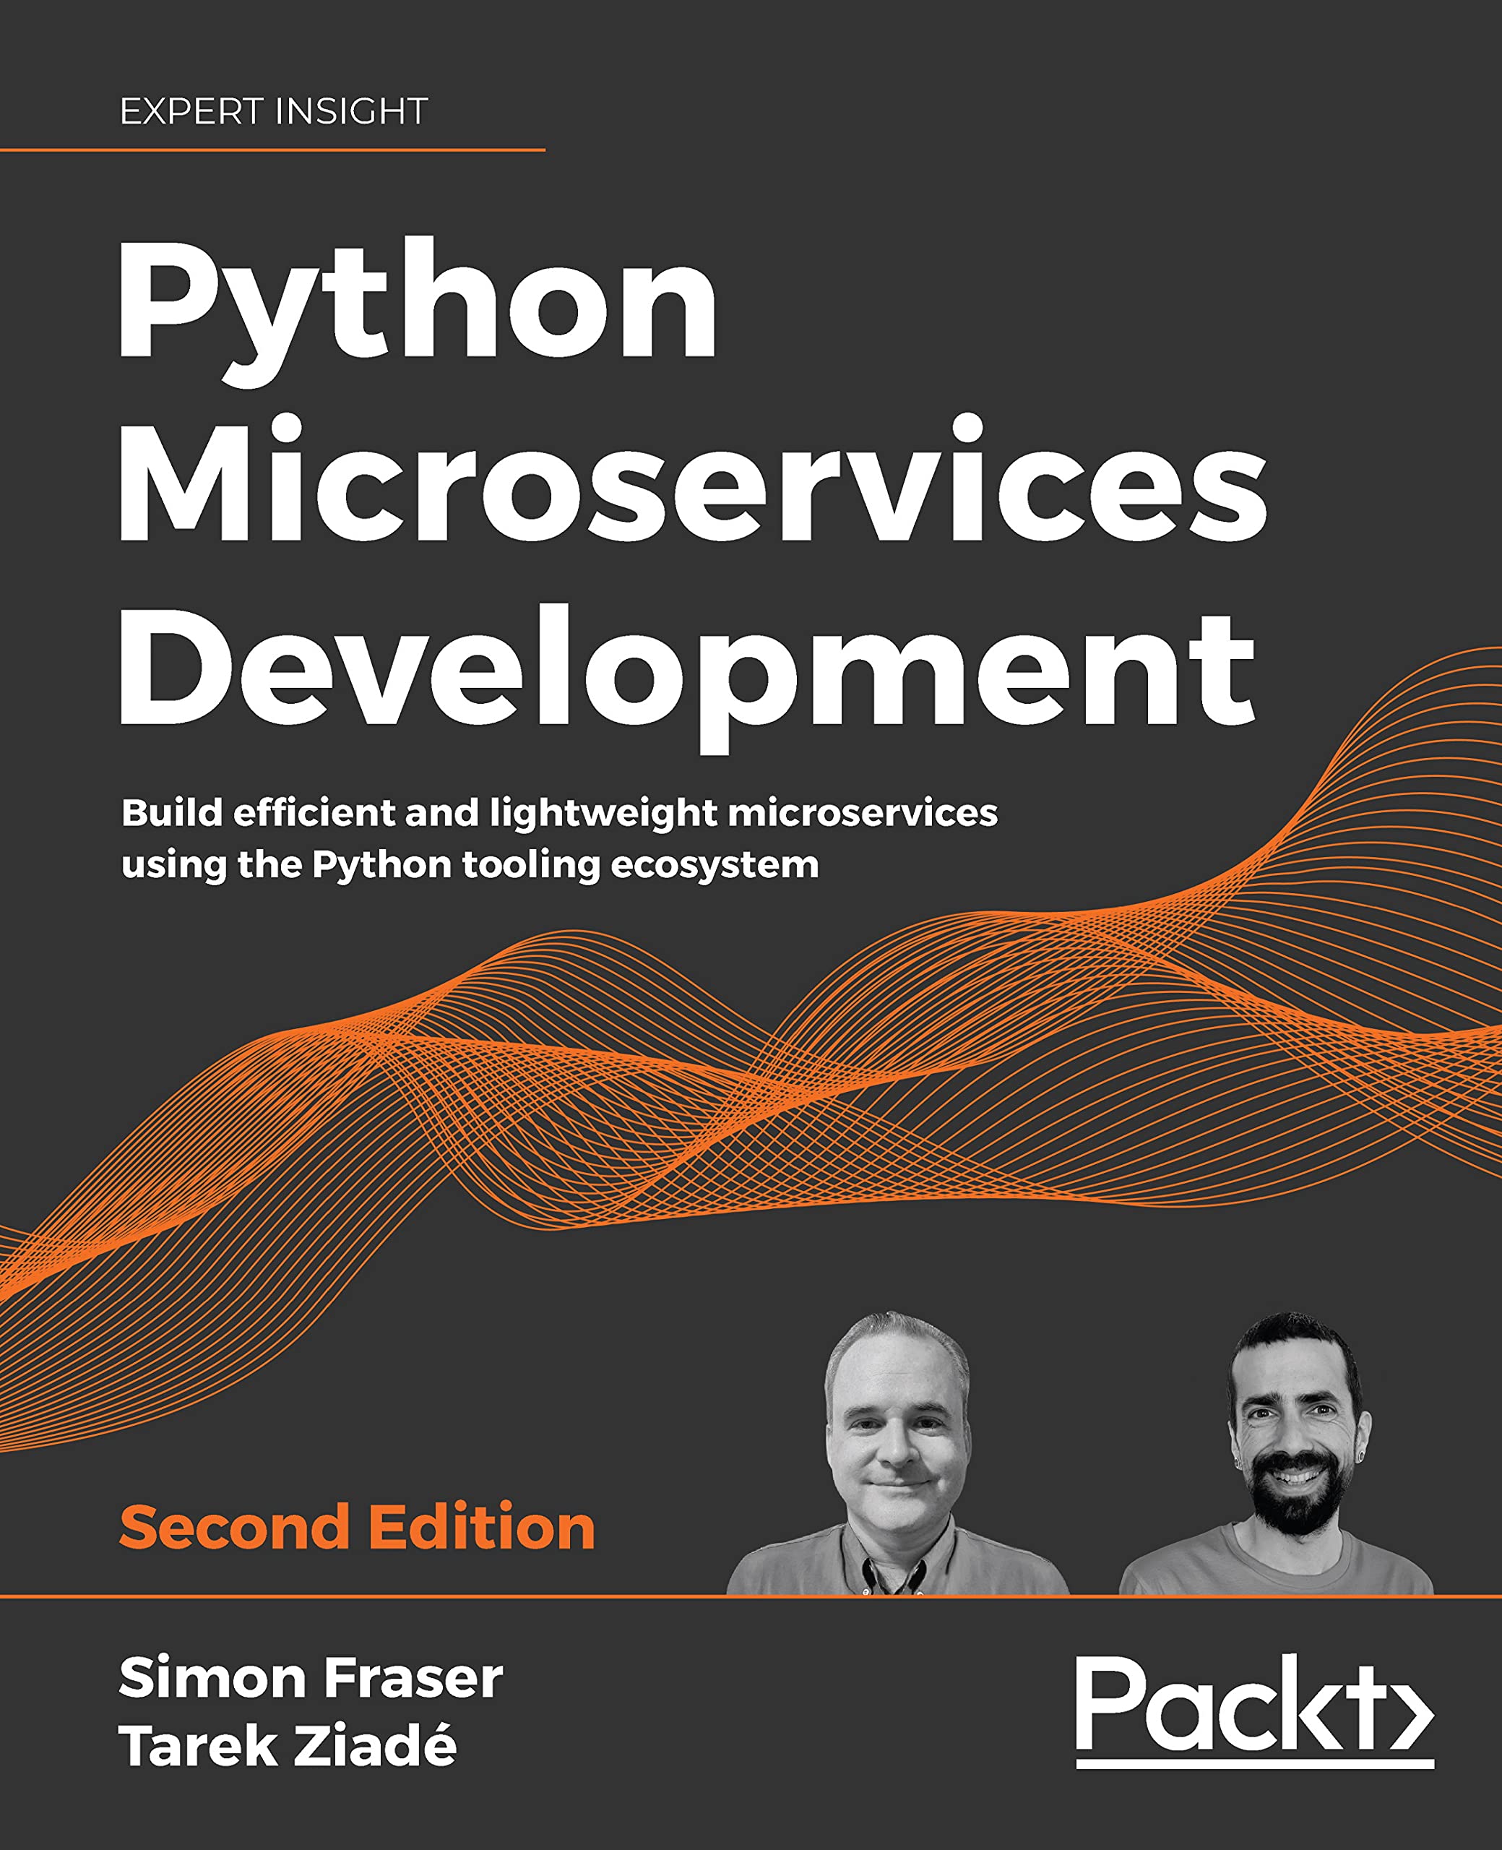Click the subtitle line starting with Build efficient
Screen dimensions: 1502x1850
pos(559,814)
